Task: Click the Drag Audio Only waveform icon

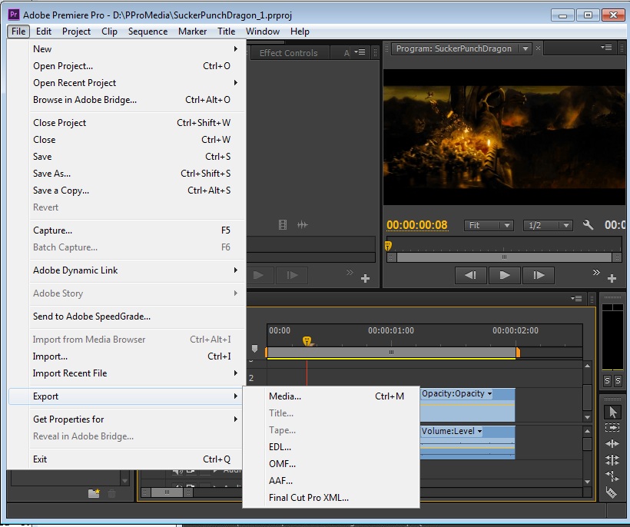Action: click(303, 225)
